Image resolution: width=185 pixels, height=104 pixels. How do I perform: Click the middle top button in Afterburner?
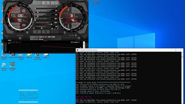(46, 3)
